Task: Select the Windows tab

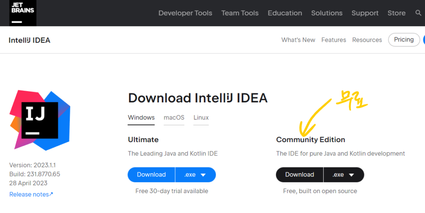Action: point(141,118)
